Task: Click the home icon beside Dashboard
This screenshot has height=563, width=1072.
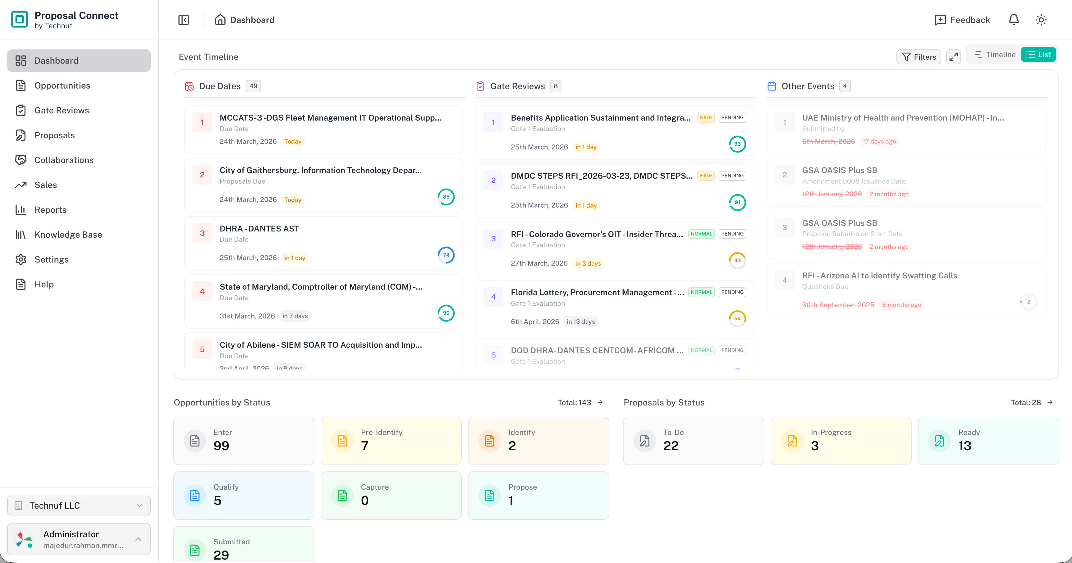Action: click(x=220, y=20)
